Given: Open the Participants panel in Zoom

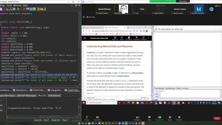Looking at the screenshot, I should coord(137,118).
